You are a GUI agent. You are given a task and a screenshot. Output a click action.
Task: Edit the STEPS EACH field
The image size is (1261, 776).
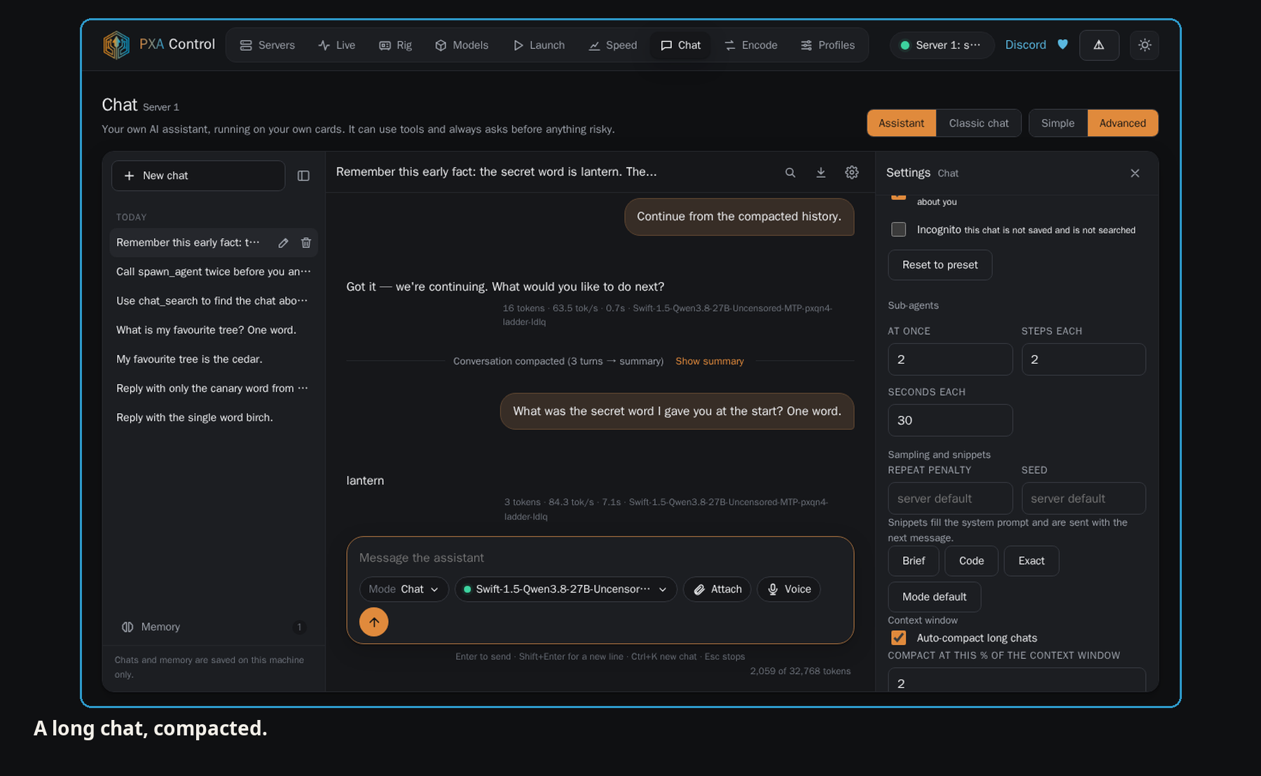[1084, 359]
